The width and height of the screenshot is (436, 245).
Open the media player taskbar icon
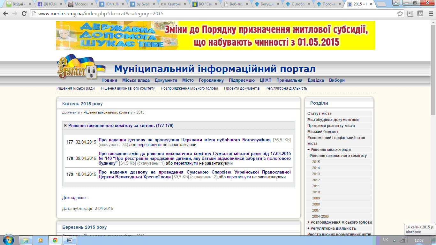tap(41, 240)
